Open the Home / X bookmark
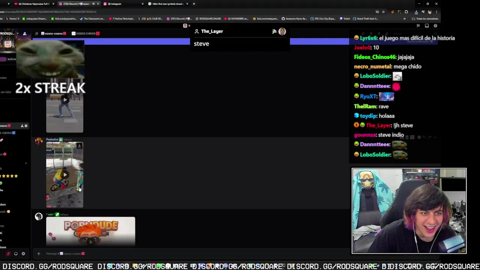 (13, 18)
